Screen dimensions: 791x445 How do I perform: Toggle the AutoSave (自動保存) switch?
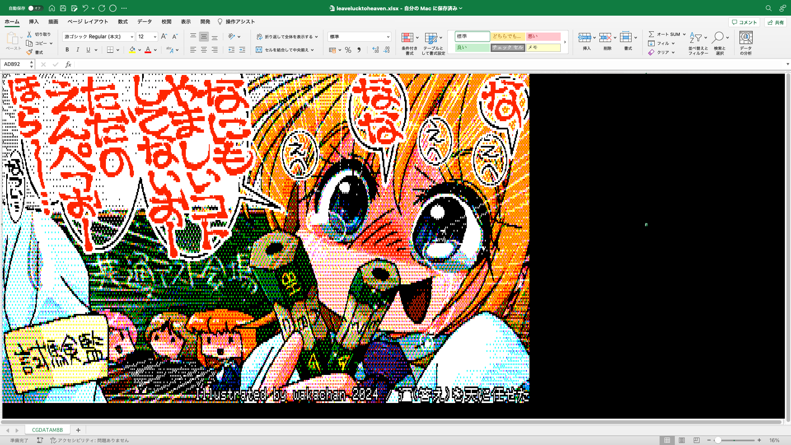tap(35, 8)
